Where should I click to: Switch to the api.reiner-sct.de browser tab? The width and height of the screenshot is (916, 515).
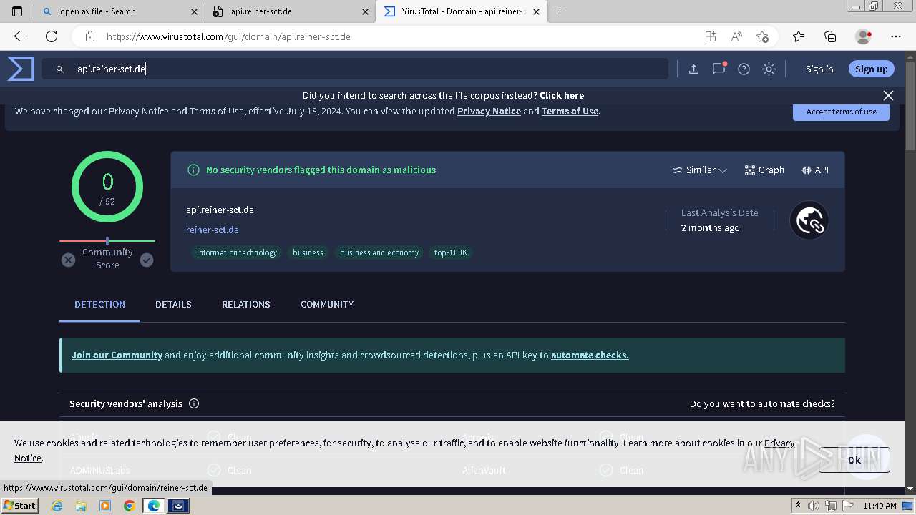tap(290, 11)
